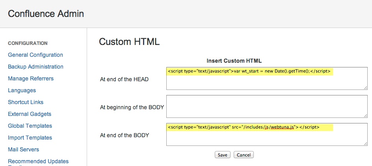Save the custom HTML

pyautogui.click(x=223, y=155)
